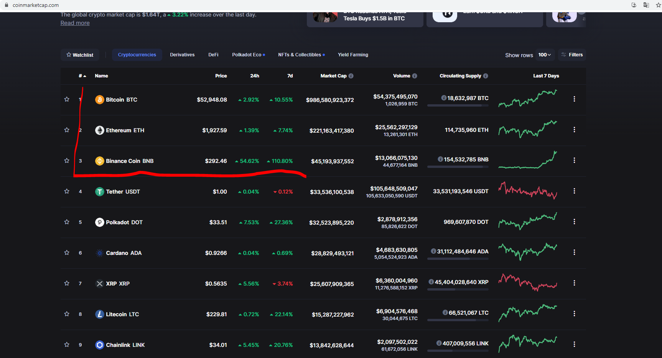The height and width of the screenshot is (358, 662).
Task: Click info icon beside Cardano circulating supply
Action: 433,251
